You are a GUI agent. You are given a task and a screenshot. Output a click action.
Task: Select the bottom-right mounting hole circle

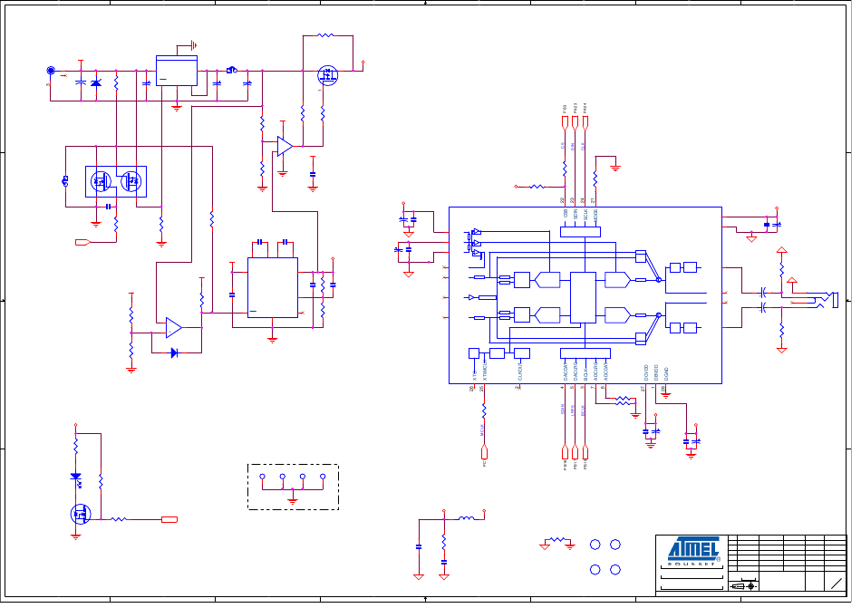pyautogui.click(x=615, y=570)
